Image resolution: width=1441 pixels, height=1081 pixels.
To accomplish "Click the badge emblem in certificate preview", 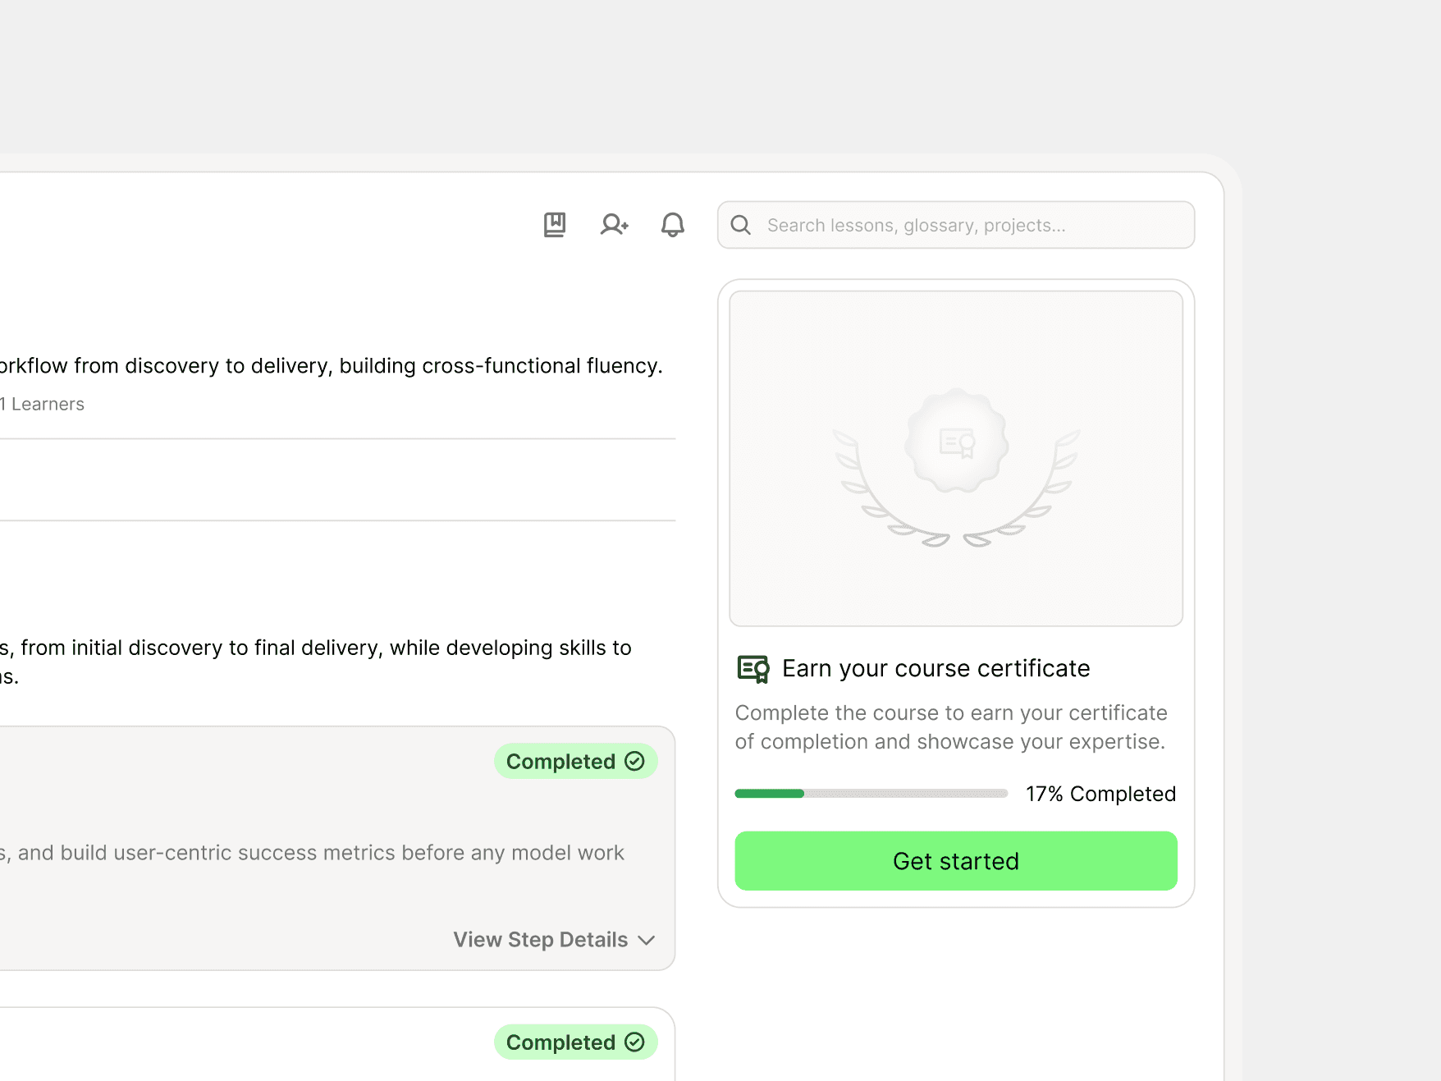I will [x=957, y=442].
